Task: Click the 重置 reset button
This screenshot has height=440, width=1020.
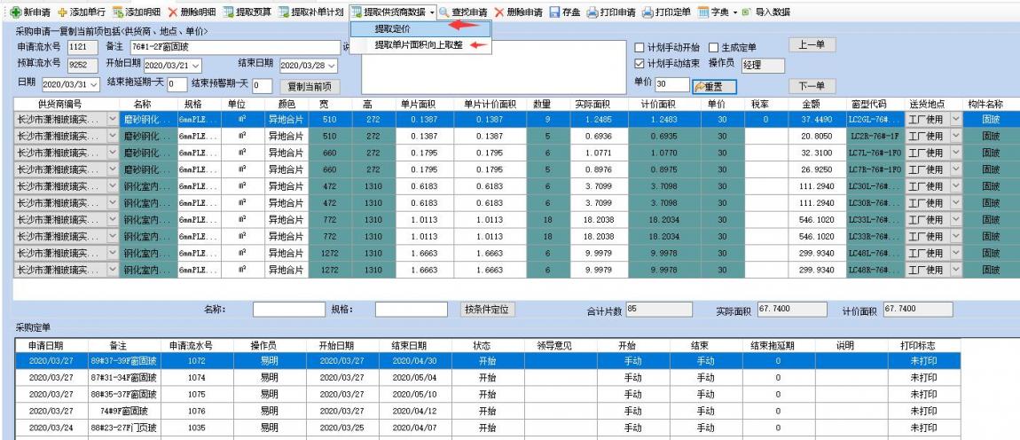Action: [x=714, y=85]
